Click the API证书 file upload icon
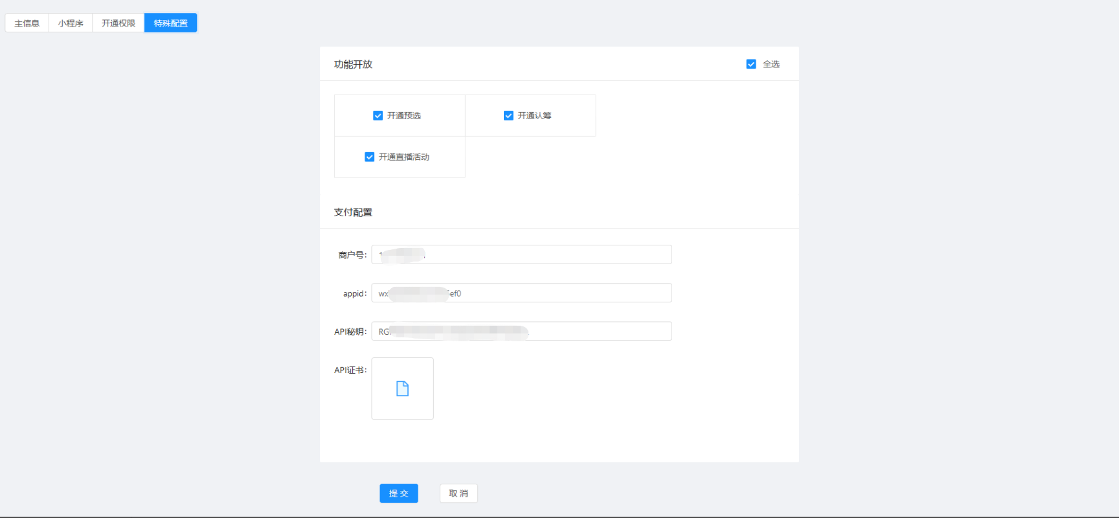The image size is (1119, 518). point(402,388)
